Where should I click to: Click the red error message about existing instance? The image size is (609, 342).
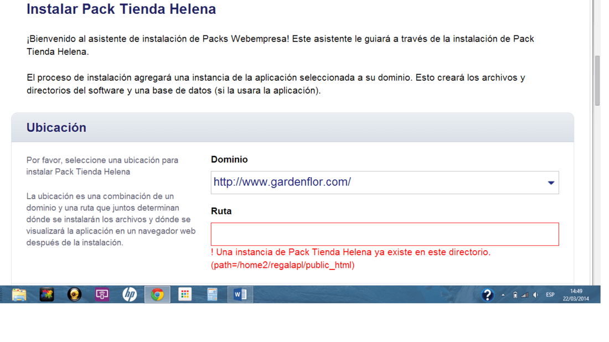(350, 258)
